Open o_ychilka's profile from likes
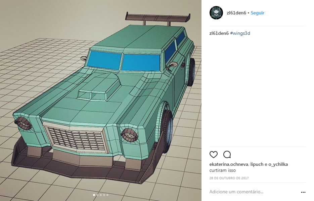Image resolution: width=314 pixels, height=201 pixels. (278, 164)
